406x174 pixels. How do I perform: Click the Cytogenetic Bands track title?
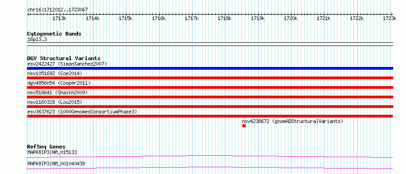click(x=54, y=34)
